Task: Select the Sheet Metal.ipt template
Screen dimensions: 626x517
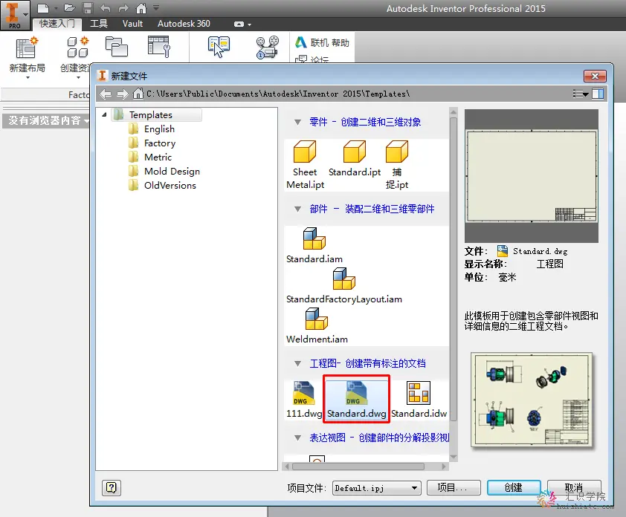Action: pos(305,164)
